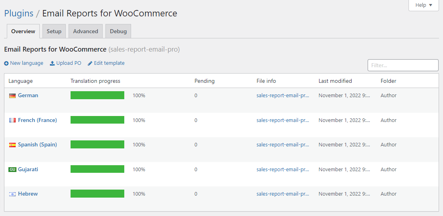Go to the Overview tab
Viewport: 443px width, 216px height.
tap(23, 31)
